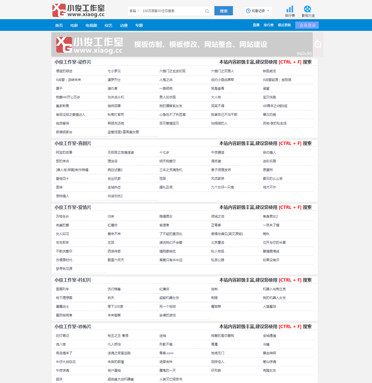Viewport: 372px width, 383px height.
Task: Open the movie 明天我爱你
Action: (x=167, y=161)
